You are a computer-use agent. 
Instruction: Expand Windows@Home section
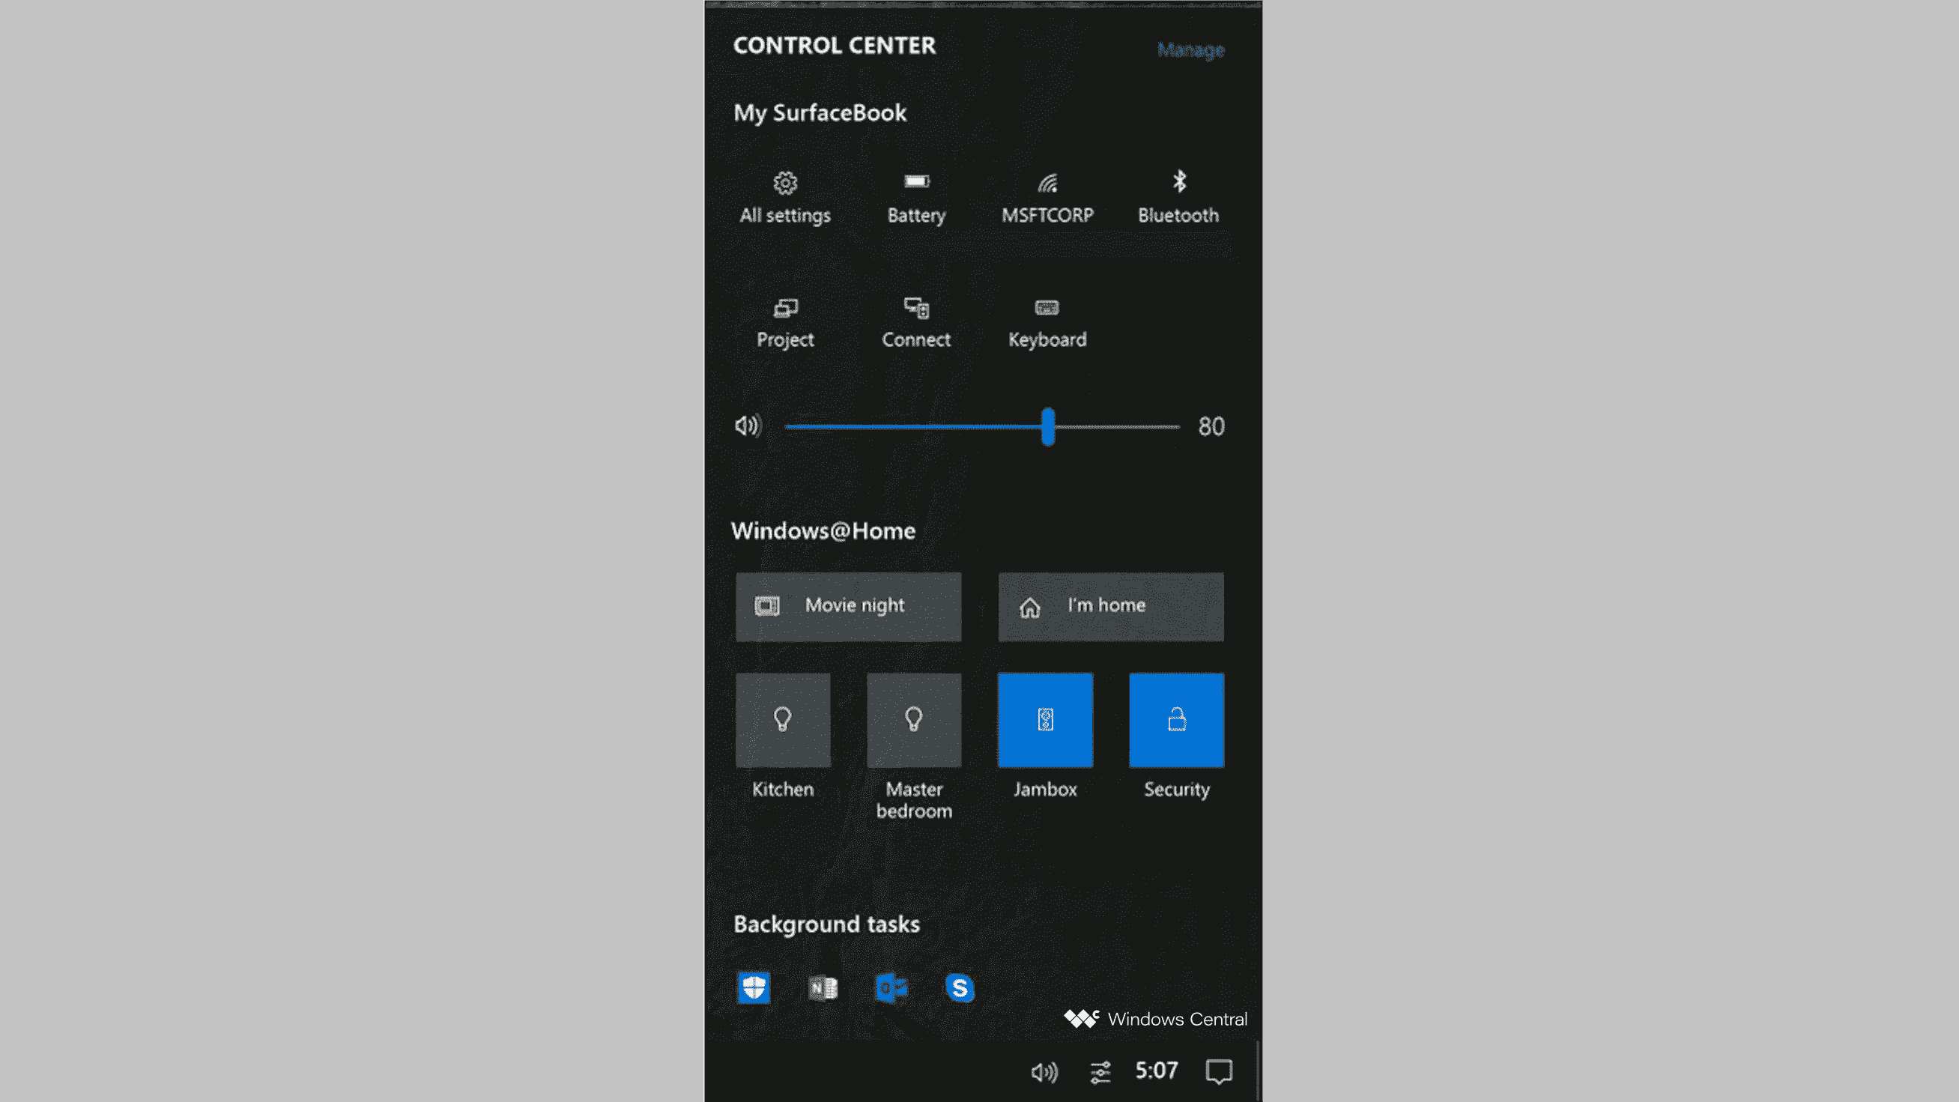coord(823,530)
